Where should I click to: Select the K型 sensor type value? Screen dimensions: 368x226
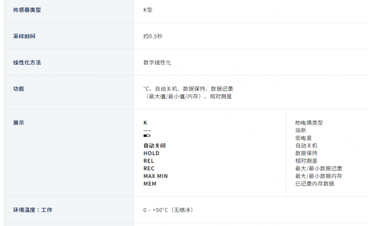click(x=148, y=10)
